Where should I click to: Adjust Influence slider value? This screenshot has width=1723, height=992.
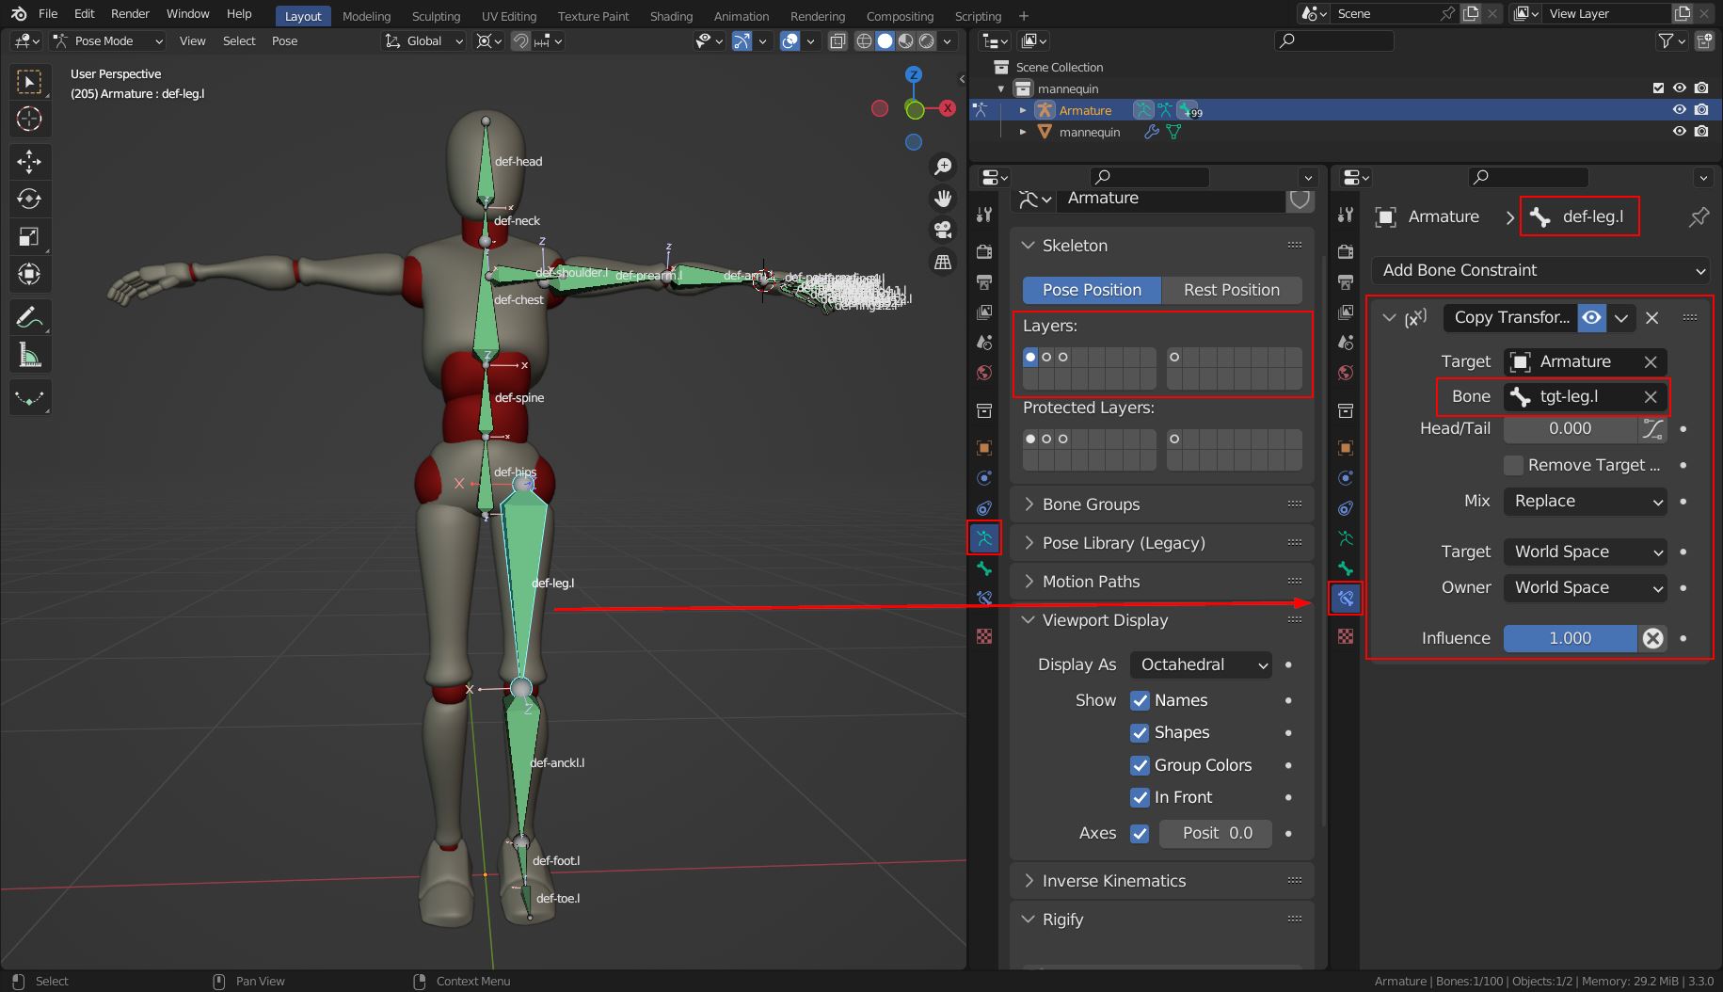(1570, 638)
